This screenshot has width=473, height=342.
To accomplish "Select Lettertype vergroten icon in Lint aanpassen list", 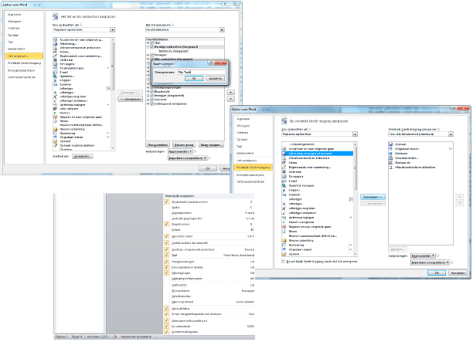I will (x=55, y=97).
